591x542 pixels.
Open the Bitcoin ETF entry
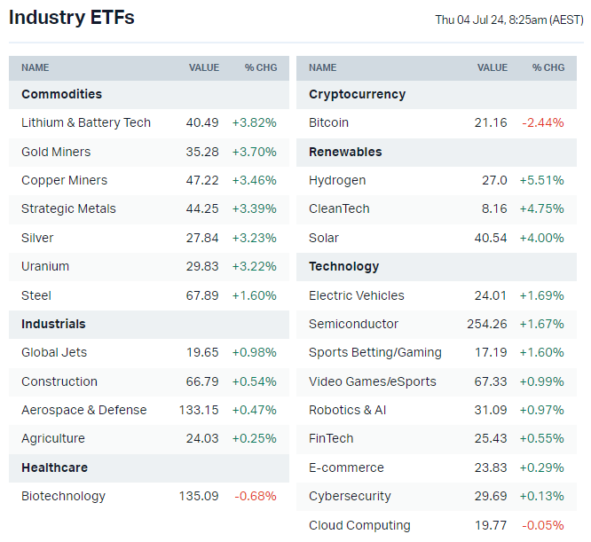[328, 122]
